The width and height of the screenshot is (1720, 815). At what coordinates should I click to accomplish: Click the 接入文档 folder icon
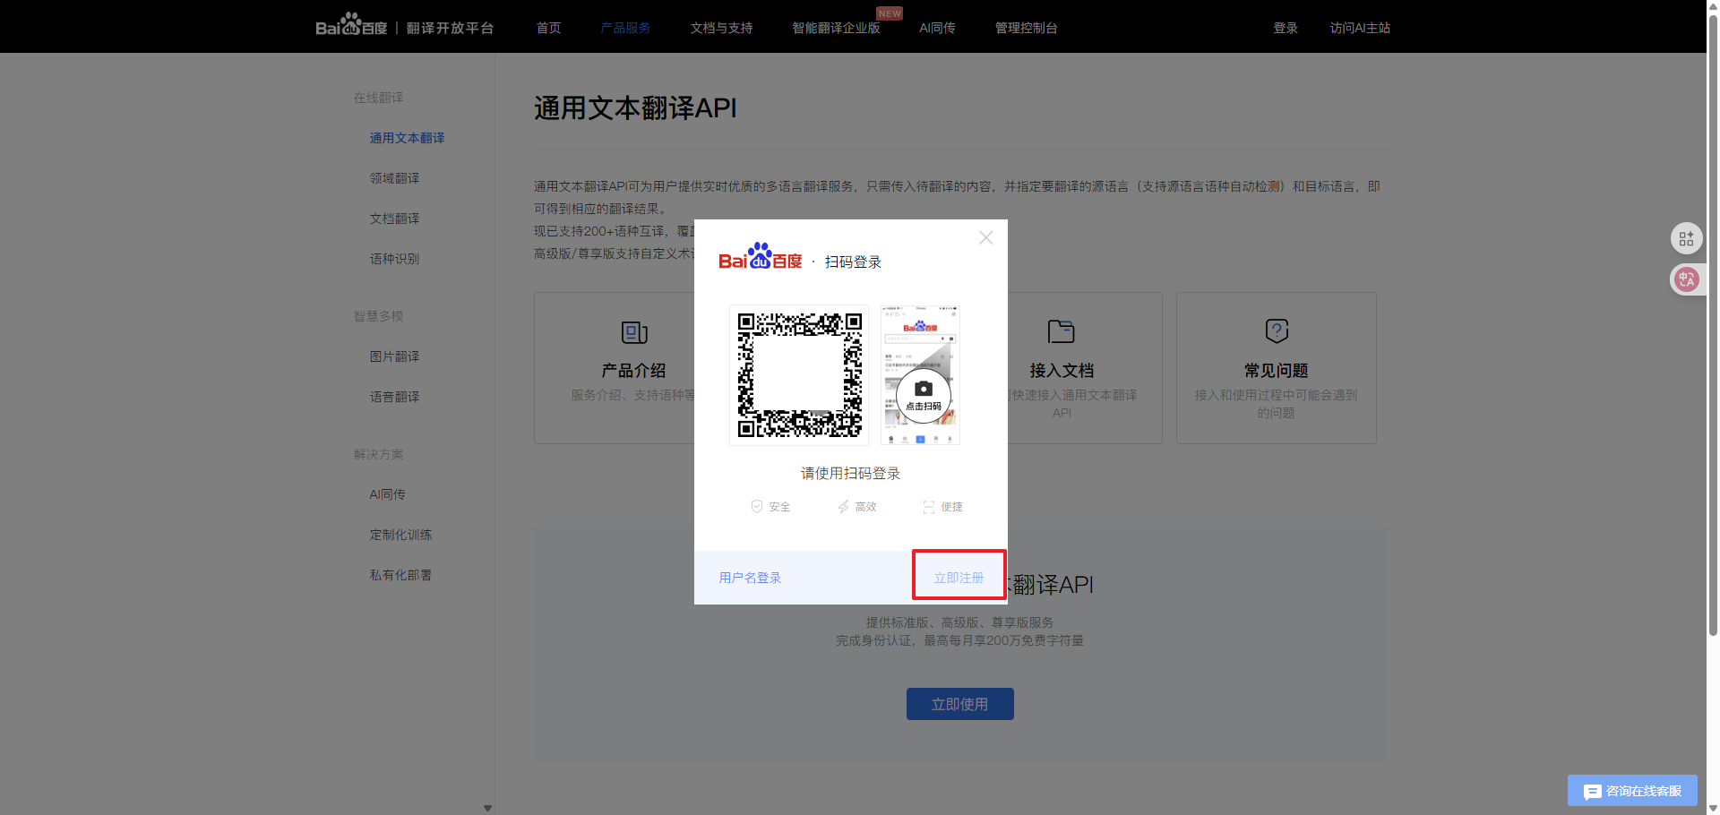coord(1061,331)
